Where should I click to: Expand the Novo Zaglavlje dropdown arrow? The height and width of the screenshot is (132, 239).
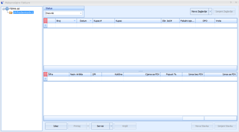click(210, 12)
